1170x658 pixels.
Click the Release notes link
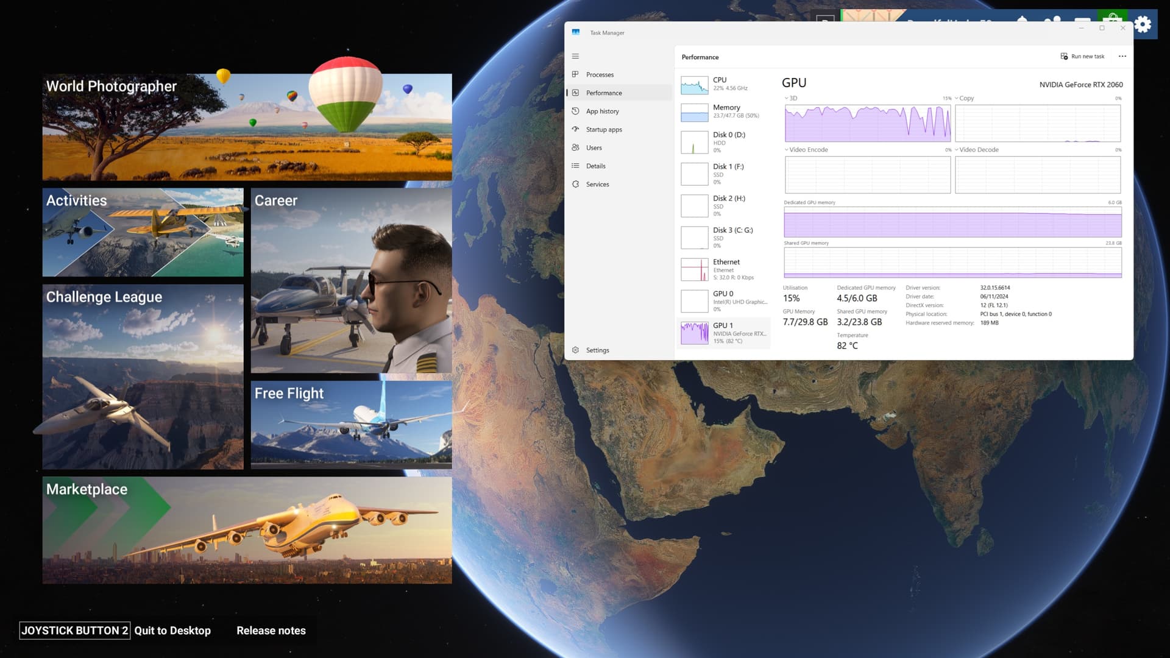(271, 631)
